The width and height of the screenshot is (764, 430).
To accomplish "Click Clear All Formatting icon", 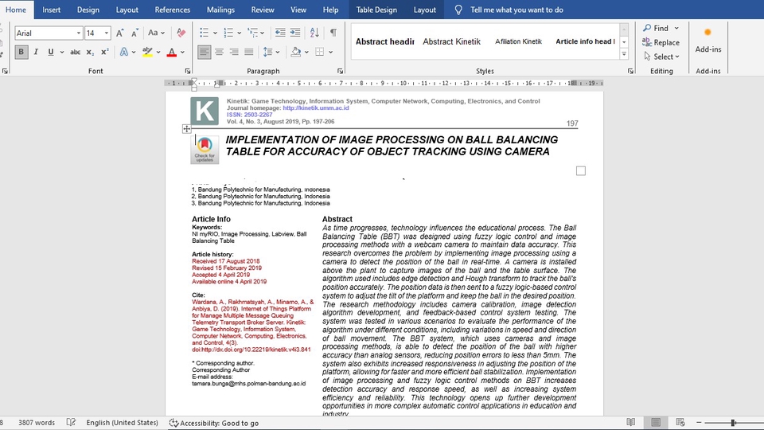I will (181, 33).
